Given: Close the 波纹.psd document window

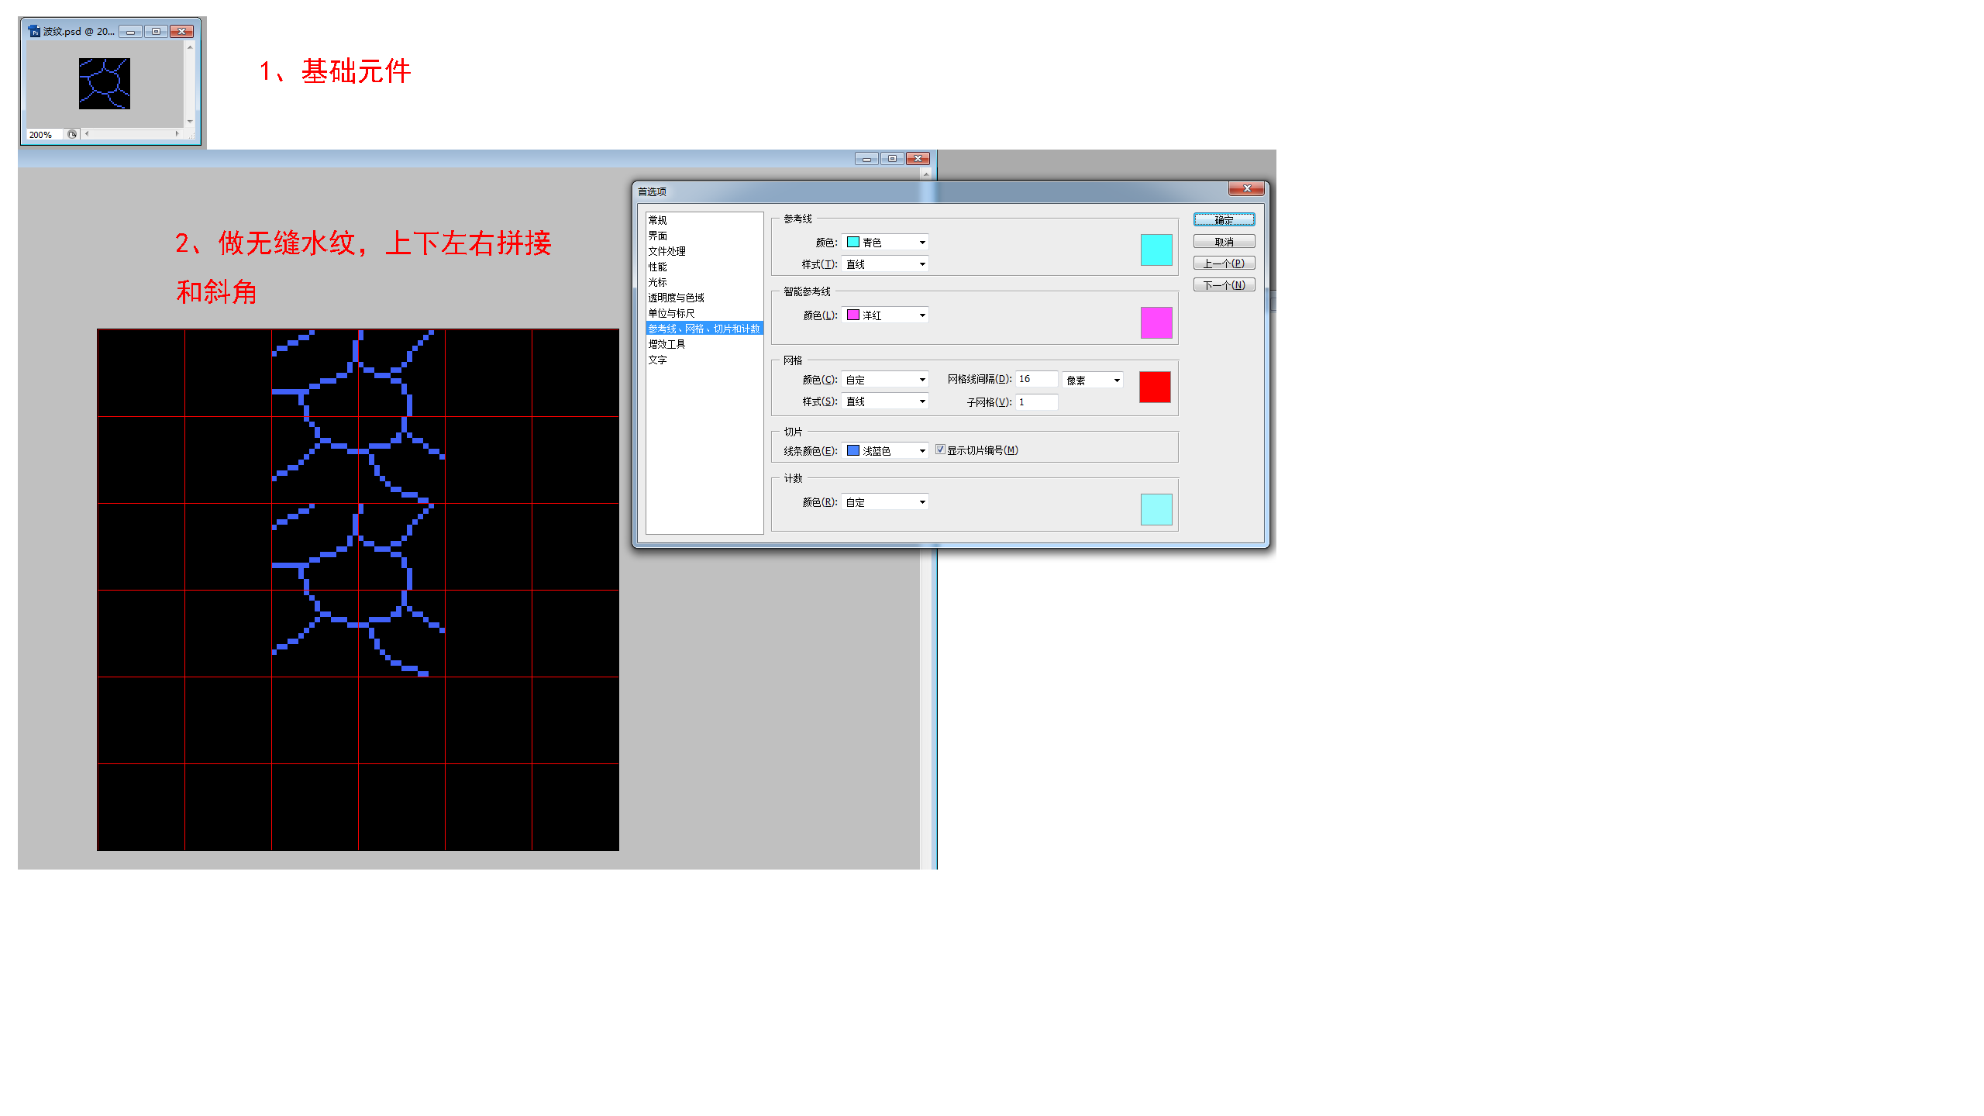Looking at the screenshot, I should 182,32.
